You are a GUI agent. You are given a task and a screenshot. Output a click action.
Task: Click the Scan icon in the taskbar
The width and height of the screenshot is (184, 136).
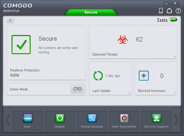click(28, 119)
